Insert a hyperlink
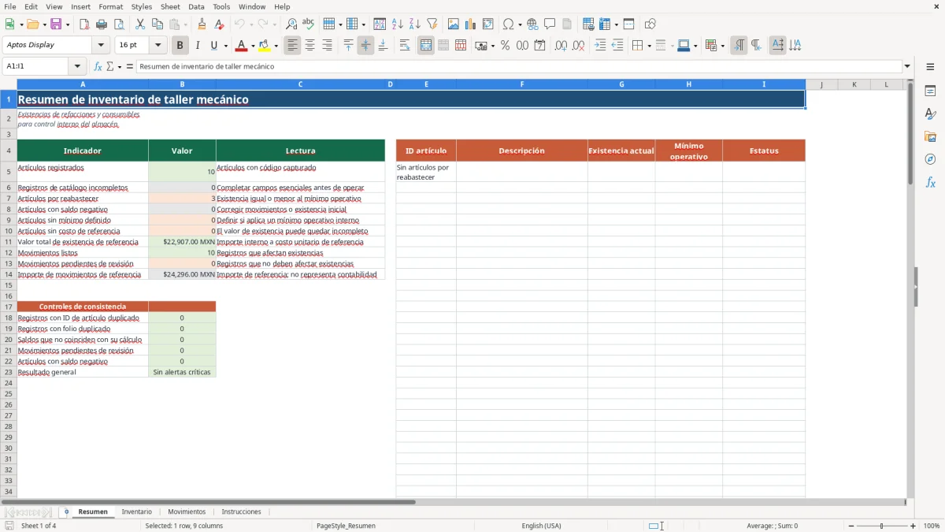Screen dimensions: 945x532 [x=532, y=24]
